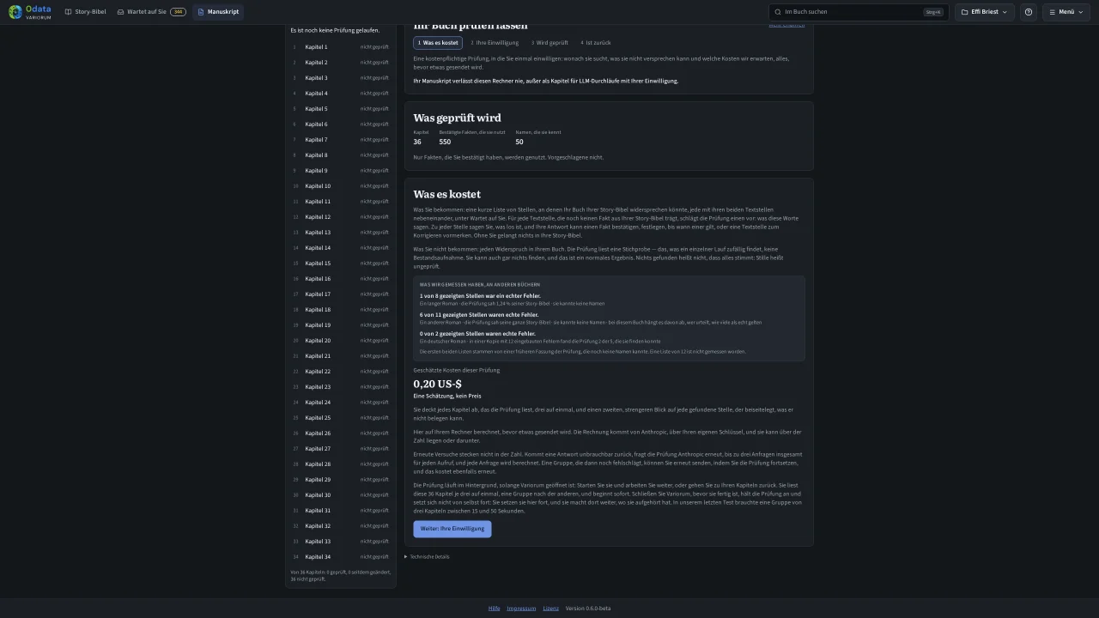Go to step 2 Ihre Einwilligung
This screenshot has width=1099, height=618.
[x=495, y=43]
